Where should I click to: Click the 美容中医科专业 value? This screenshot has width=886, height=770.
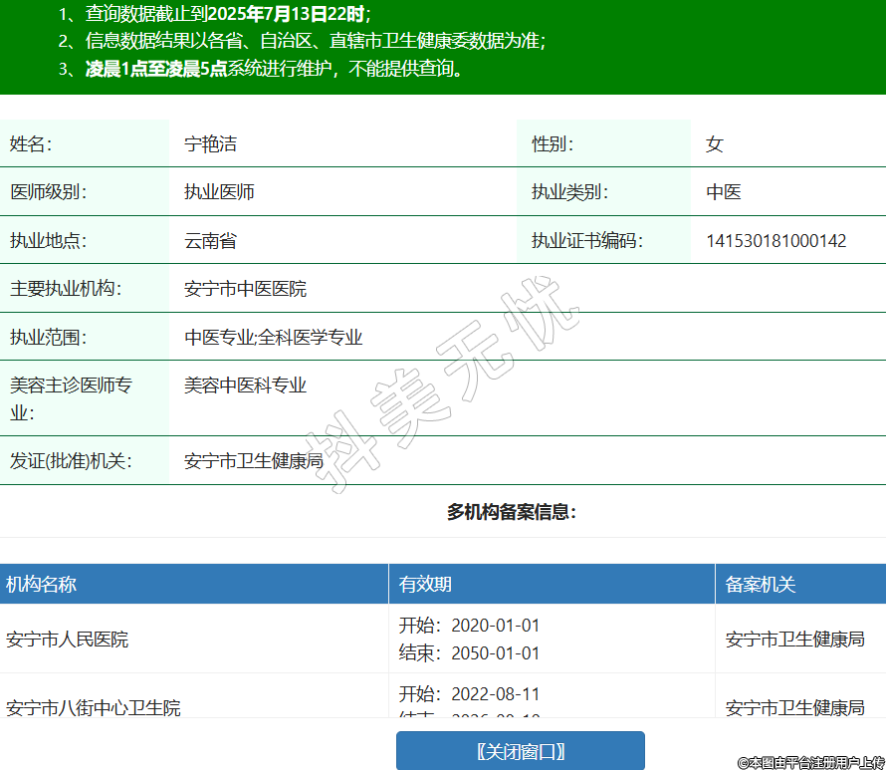245,385
